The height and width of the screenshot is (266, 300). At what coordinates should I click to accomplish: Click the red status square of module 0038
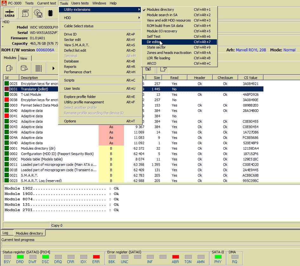point(7,100)
